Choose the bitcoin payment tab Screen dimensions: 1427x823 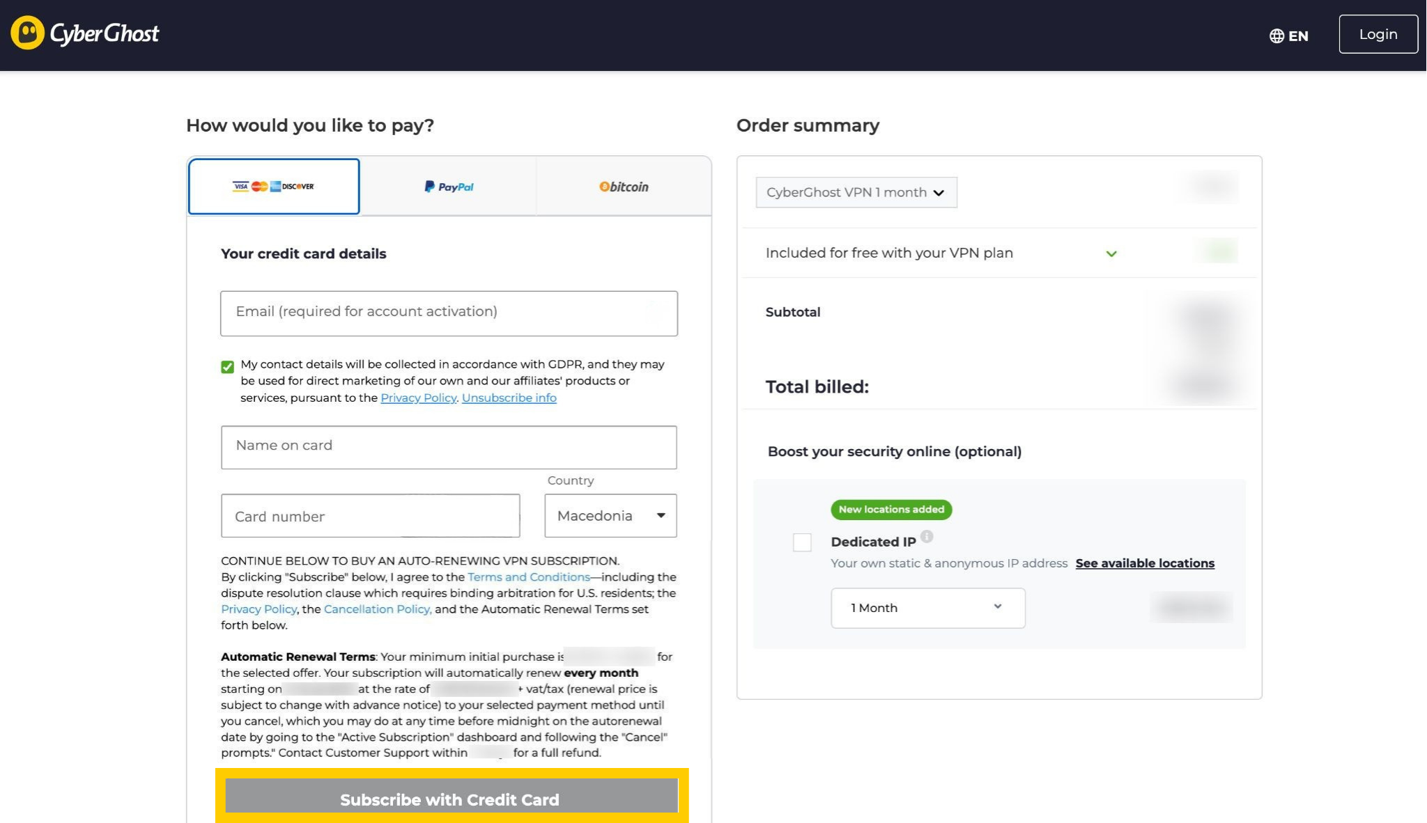tap(624, 187)
